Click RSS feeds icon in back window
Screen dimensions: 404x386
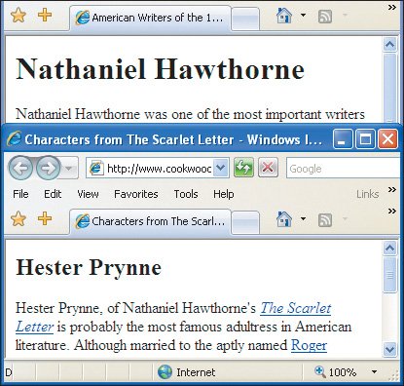(x=325, y=17)
